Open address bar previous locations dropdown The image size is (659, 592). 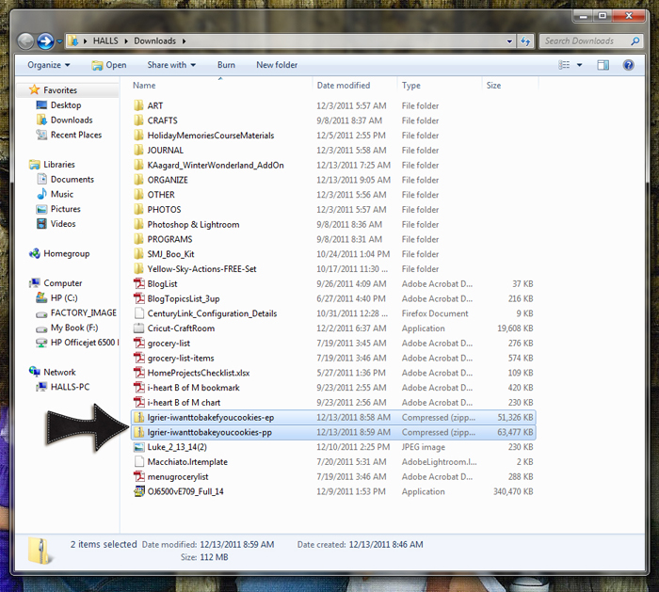[x=509, y=41]
